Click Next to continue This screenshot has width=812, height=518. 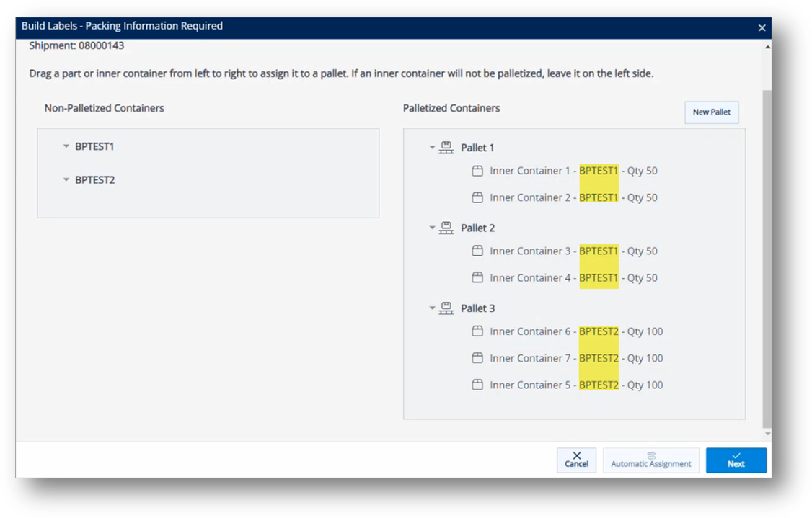tap(736, 460)
